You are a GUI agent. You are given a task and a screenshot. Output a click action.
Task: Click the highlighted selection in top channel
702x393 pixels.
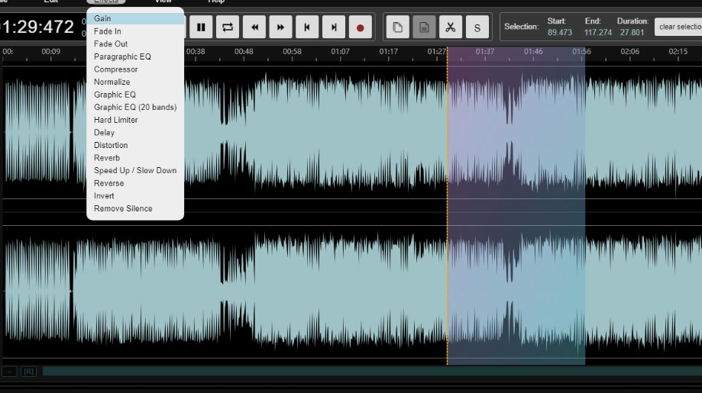(516, 132)
